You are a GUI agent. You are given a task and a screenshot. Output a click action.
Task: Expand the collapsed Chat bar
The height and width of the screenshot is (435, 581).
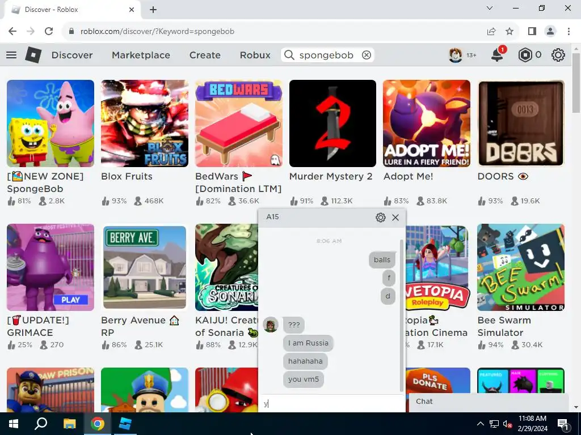pos(489,402)
